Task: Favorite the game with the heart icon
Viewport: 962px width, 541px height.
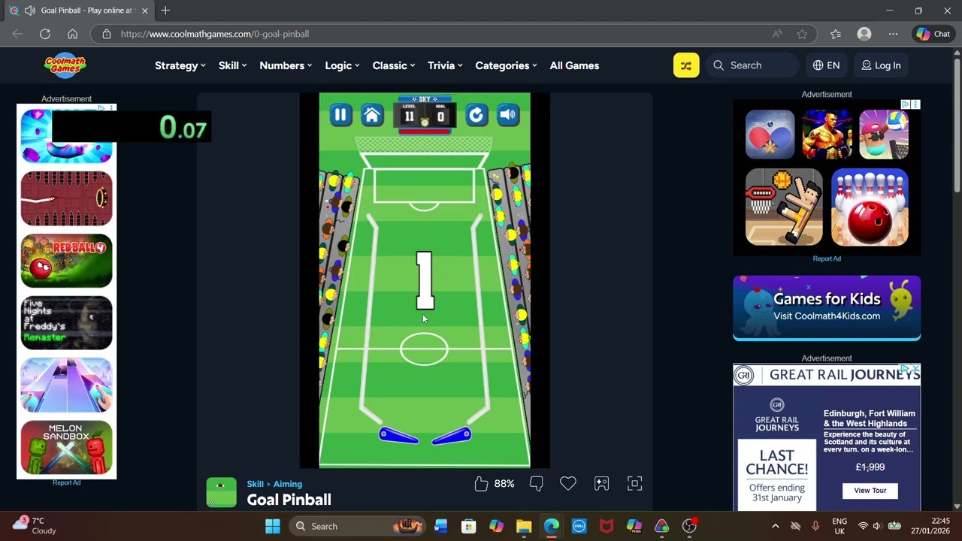Action: 568,484
